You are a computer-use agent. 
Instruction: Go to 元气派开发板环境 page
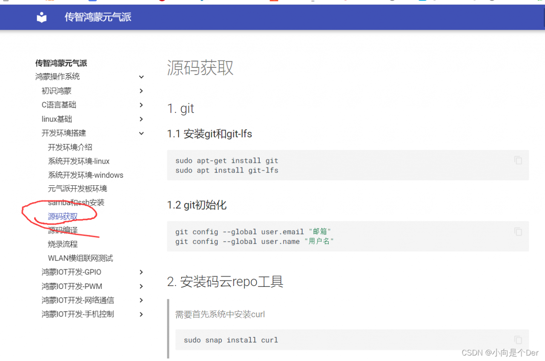tap(77, 188)
